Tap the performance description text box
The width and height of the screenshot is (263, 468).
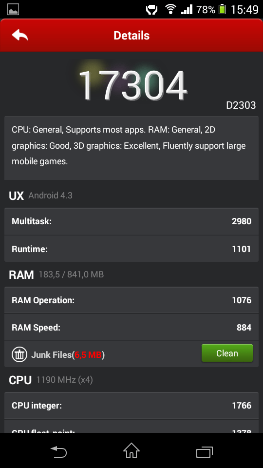(x=131, y=148)
